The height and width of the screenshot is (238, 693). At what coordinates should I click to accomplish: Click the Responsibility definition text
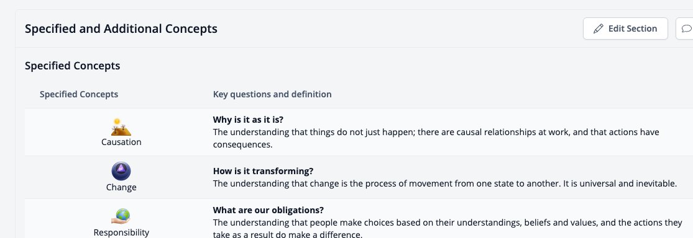447,229
